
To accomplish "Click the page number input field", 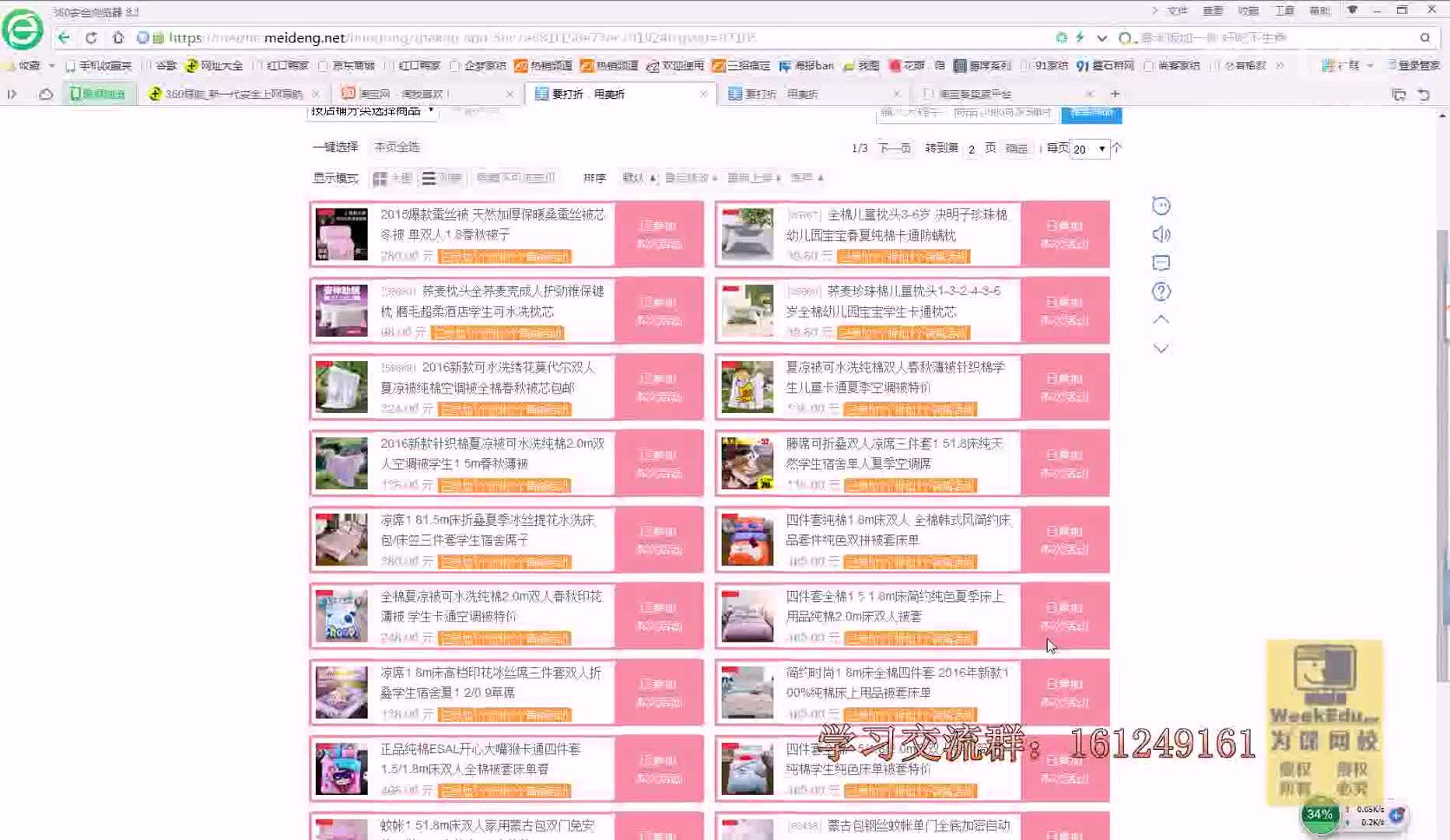I will (x=970, y=149).
